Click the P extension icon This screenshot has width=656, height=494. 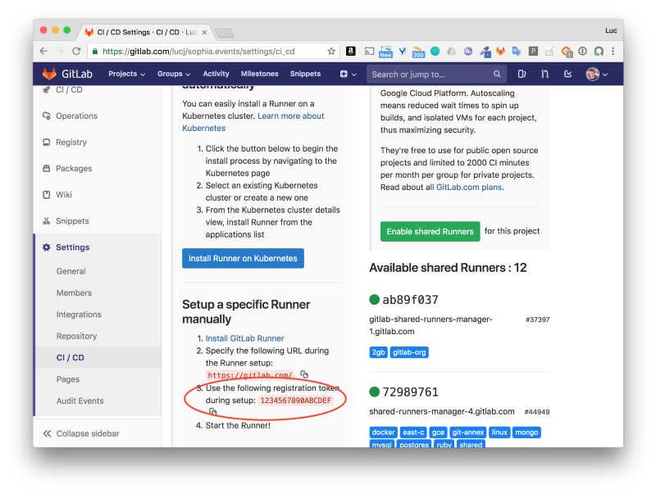[x=533, y=51]
